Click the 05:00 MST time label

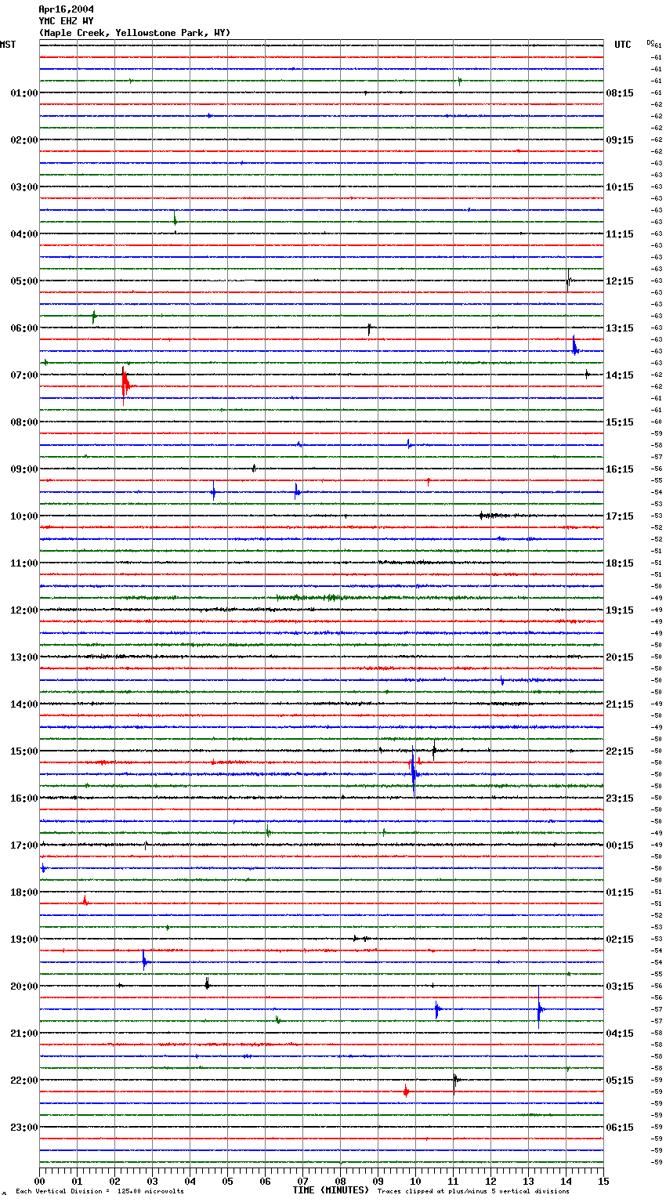24,281
